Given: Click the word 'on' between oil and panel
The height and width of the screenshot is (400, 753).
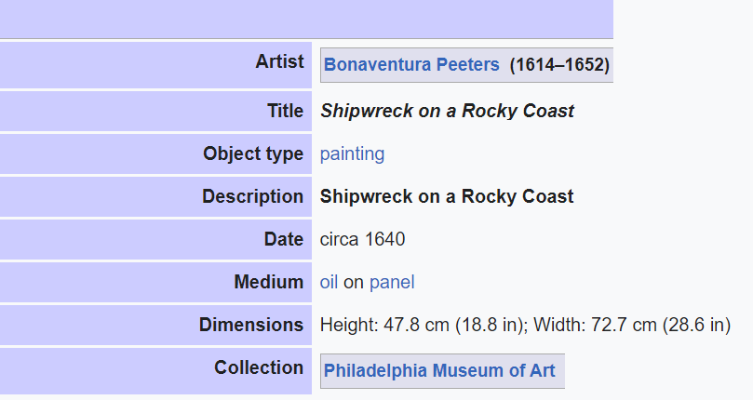Looking at the screenshot, I should tap(354, 283).
